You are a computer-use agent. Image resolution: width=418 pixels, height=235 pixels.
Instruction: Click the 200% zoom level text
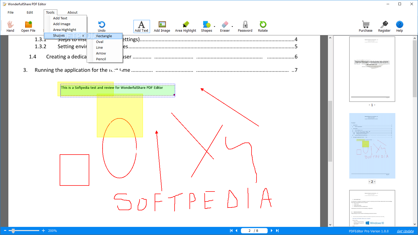(52, 231)
